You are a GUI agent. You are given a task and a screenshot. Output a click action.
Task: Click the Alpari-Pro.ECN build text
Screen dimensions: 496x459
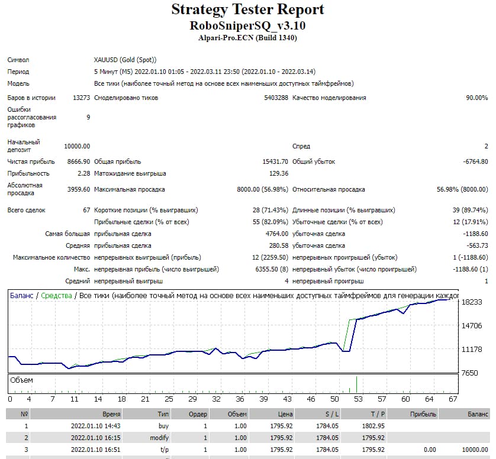tap(247, 38)
